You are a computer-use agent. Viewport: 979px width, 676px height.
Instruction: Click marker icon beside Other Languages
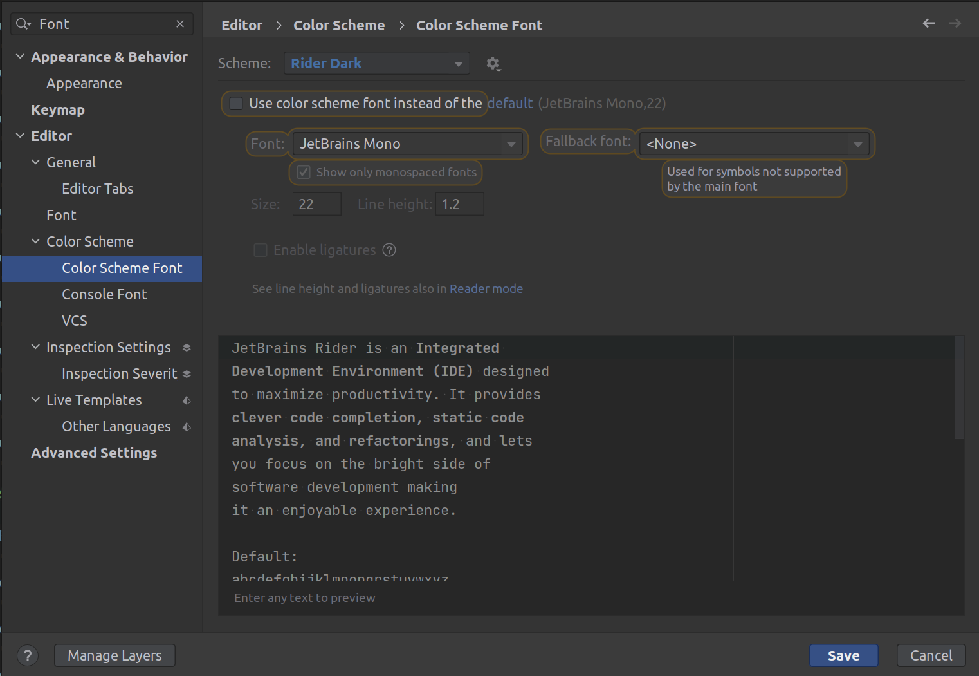187,427
